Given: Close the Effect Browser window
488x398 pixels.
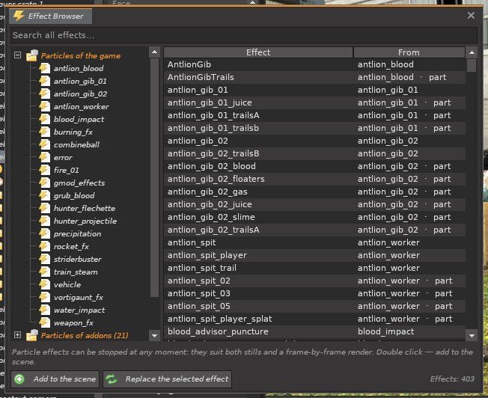Looking at the screenshot, I should [x=471, y=15].
